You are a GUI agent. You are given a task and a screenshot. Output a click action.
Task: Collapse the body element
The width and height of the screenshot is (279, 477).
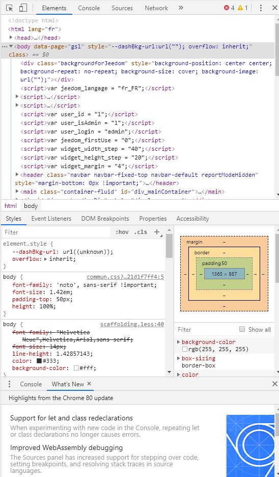(x=11, y=46)
